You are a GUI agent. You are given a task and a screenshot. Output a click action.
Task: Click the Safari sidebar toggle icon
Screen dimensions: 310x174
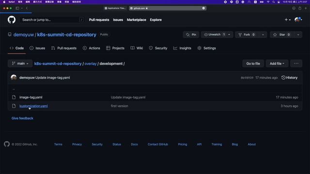click(x=17, y=8)
